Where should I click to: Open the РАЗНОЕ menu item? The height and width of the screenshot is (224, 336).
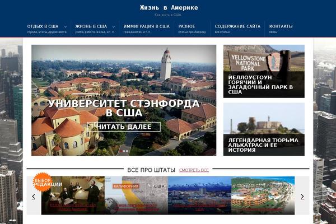pos(186,26)
